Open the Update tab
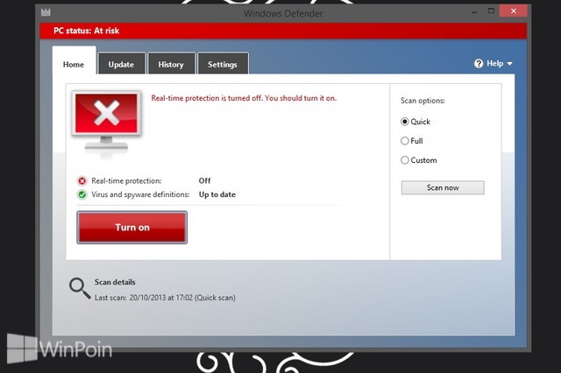The image size is (561, 373). coord(122,64)
